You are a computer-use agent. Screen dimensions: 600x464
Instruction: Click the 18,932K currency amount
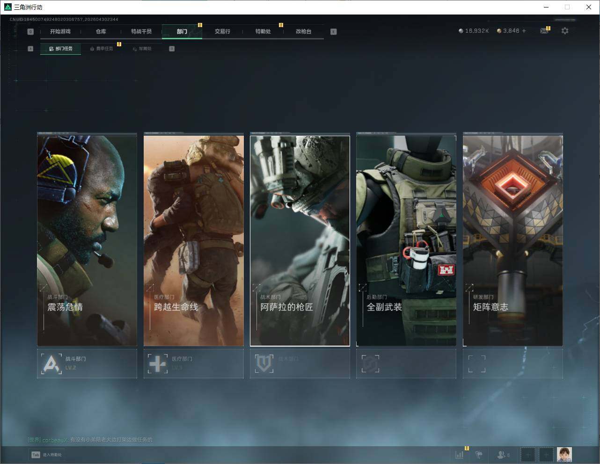pyautogui.click(x=477, y=31)
